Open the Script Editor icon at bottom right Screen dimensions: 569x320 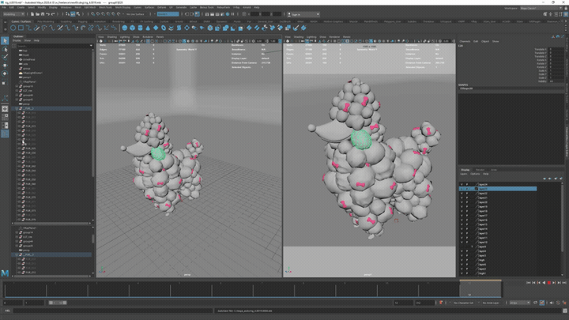pos(564,311)
